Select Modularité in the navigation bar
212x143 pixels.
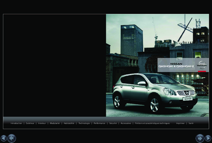click(55, 123)
